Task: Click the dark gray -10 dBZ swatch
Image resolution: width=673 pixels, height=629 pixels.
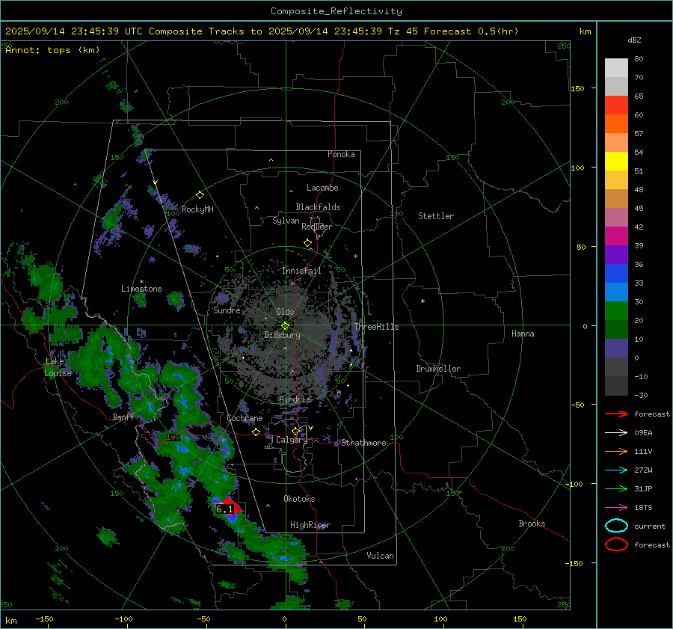Action: tap(616, 385)
